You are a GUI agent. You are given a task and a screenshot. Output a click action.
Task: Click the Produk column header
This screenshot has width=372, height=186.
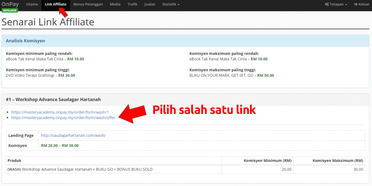point(15,161)
